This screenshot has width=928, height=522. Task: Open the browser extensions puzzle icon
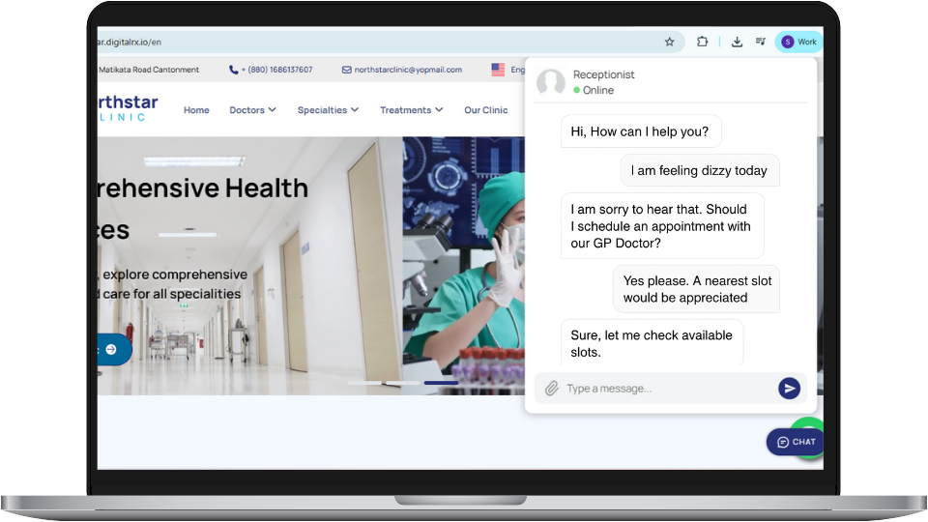coord(703,42)
